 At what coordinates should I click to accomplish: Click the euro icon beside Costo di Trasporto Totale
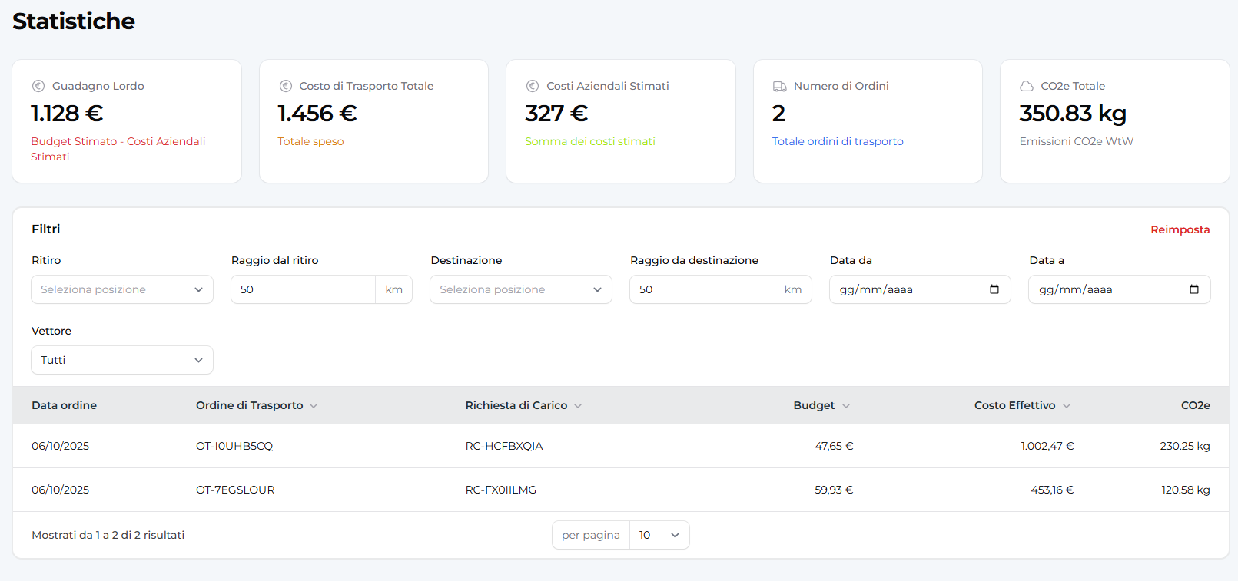pyautogui.click(x=285, y=86)
